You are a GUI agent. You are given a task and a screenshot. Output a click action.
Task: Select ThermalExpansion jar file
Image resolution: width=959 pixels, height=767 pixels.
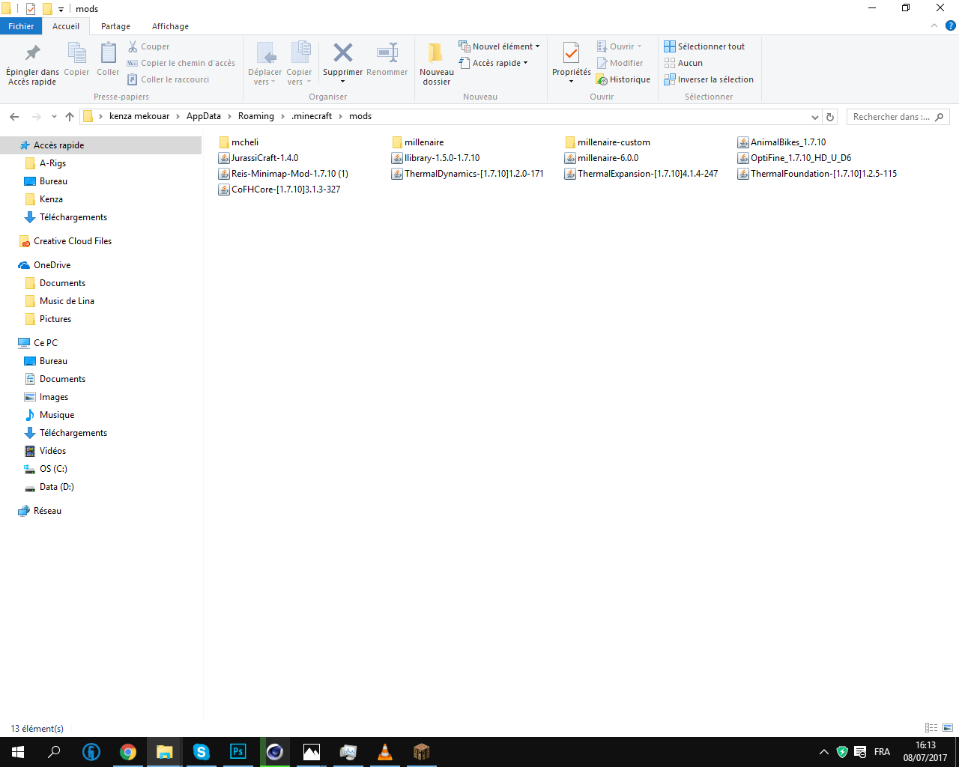[x=641, y=174]
